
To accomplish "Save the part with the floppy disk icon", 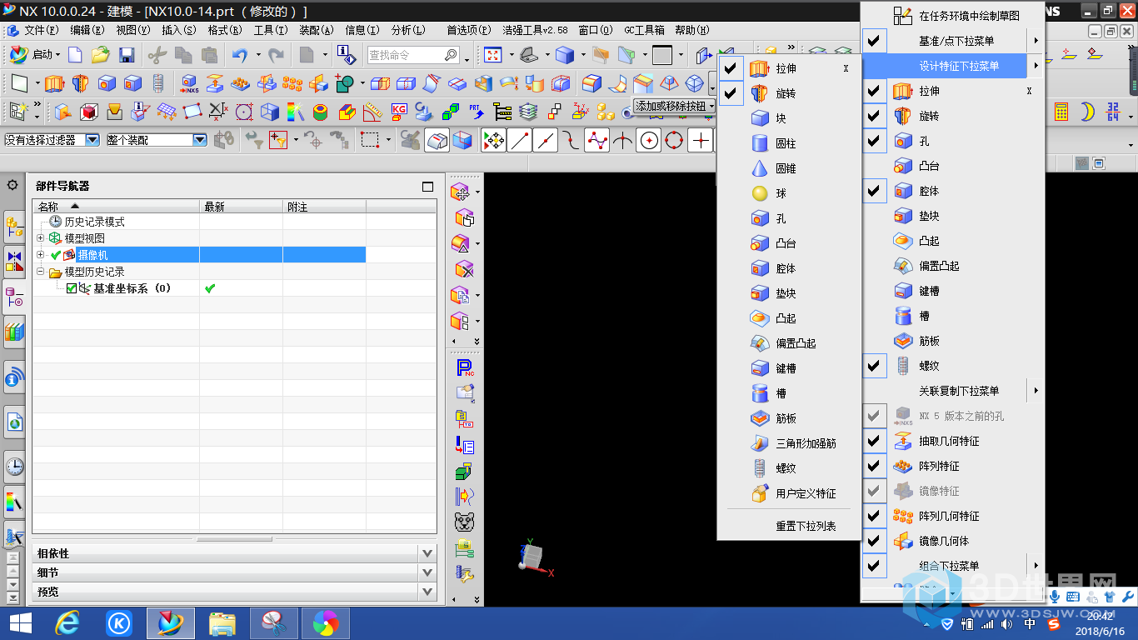I will (127, 55).
